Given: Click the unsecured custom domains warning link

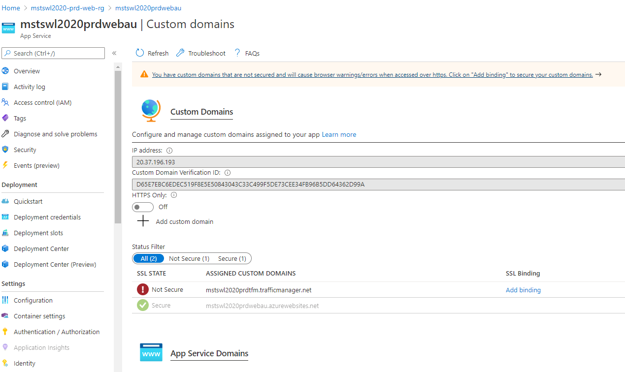Looking at the screenshot, I should 372,75.
